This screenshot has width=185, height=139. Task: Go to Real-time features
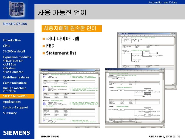point(16,77)
